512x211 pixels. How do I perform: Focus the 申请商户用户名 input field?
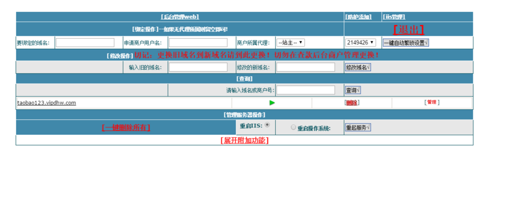click(x=198, y=43)
